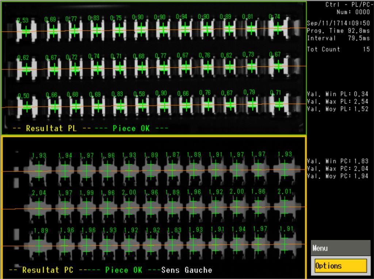
Task: Select the crosshair marker labeled 0.94
Action: point(185,28)
